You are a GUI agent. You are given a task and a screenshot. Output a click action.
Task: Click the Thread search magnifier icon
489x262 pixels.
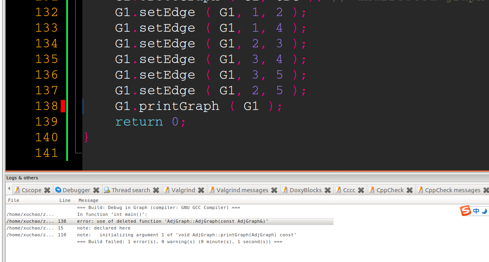[x=107, y=190]
